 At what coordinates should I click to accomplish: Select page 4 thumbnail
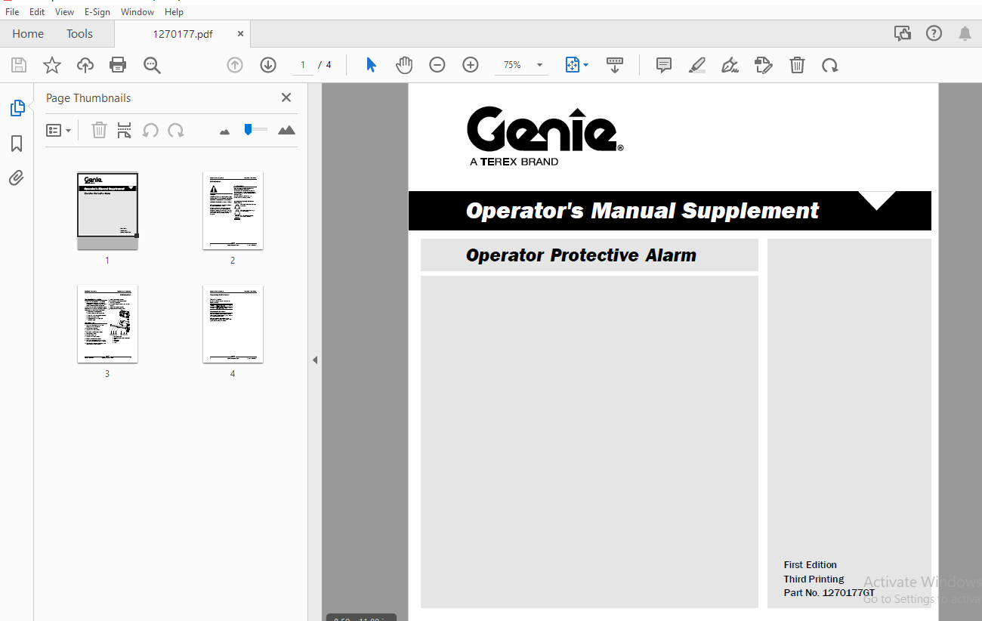click(233, 324)
